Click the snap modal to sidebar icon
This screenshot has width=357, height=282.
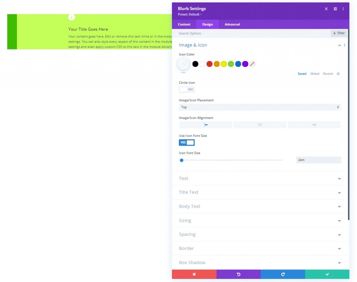(x=335, y=9)
